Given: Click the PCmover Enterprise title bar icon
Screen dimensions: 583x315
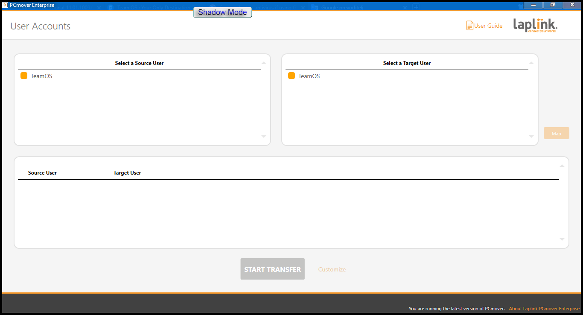Looking at the screenshot, I should 5,5.
